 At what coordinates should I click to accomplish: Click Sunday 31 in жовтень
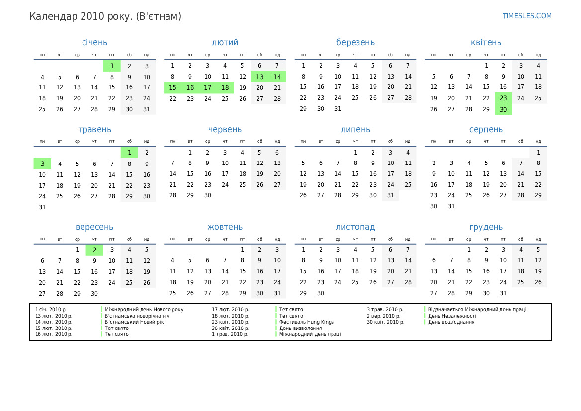click(277, 293)
